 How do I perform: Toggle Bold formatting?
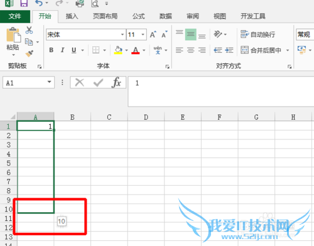click(51, 50)
